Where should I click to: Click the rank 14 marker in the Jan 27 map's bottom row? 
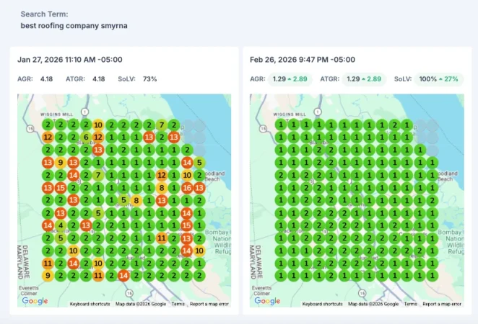pos(123,275)
